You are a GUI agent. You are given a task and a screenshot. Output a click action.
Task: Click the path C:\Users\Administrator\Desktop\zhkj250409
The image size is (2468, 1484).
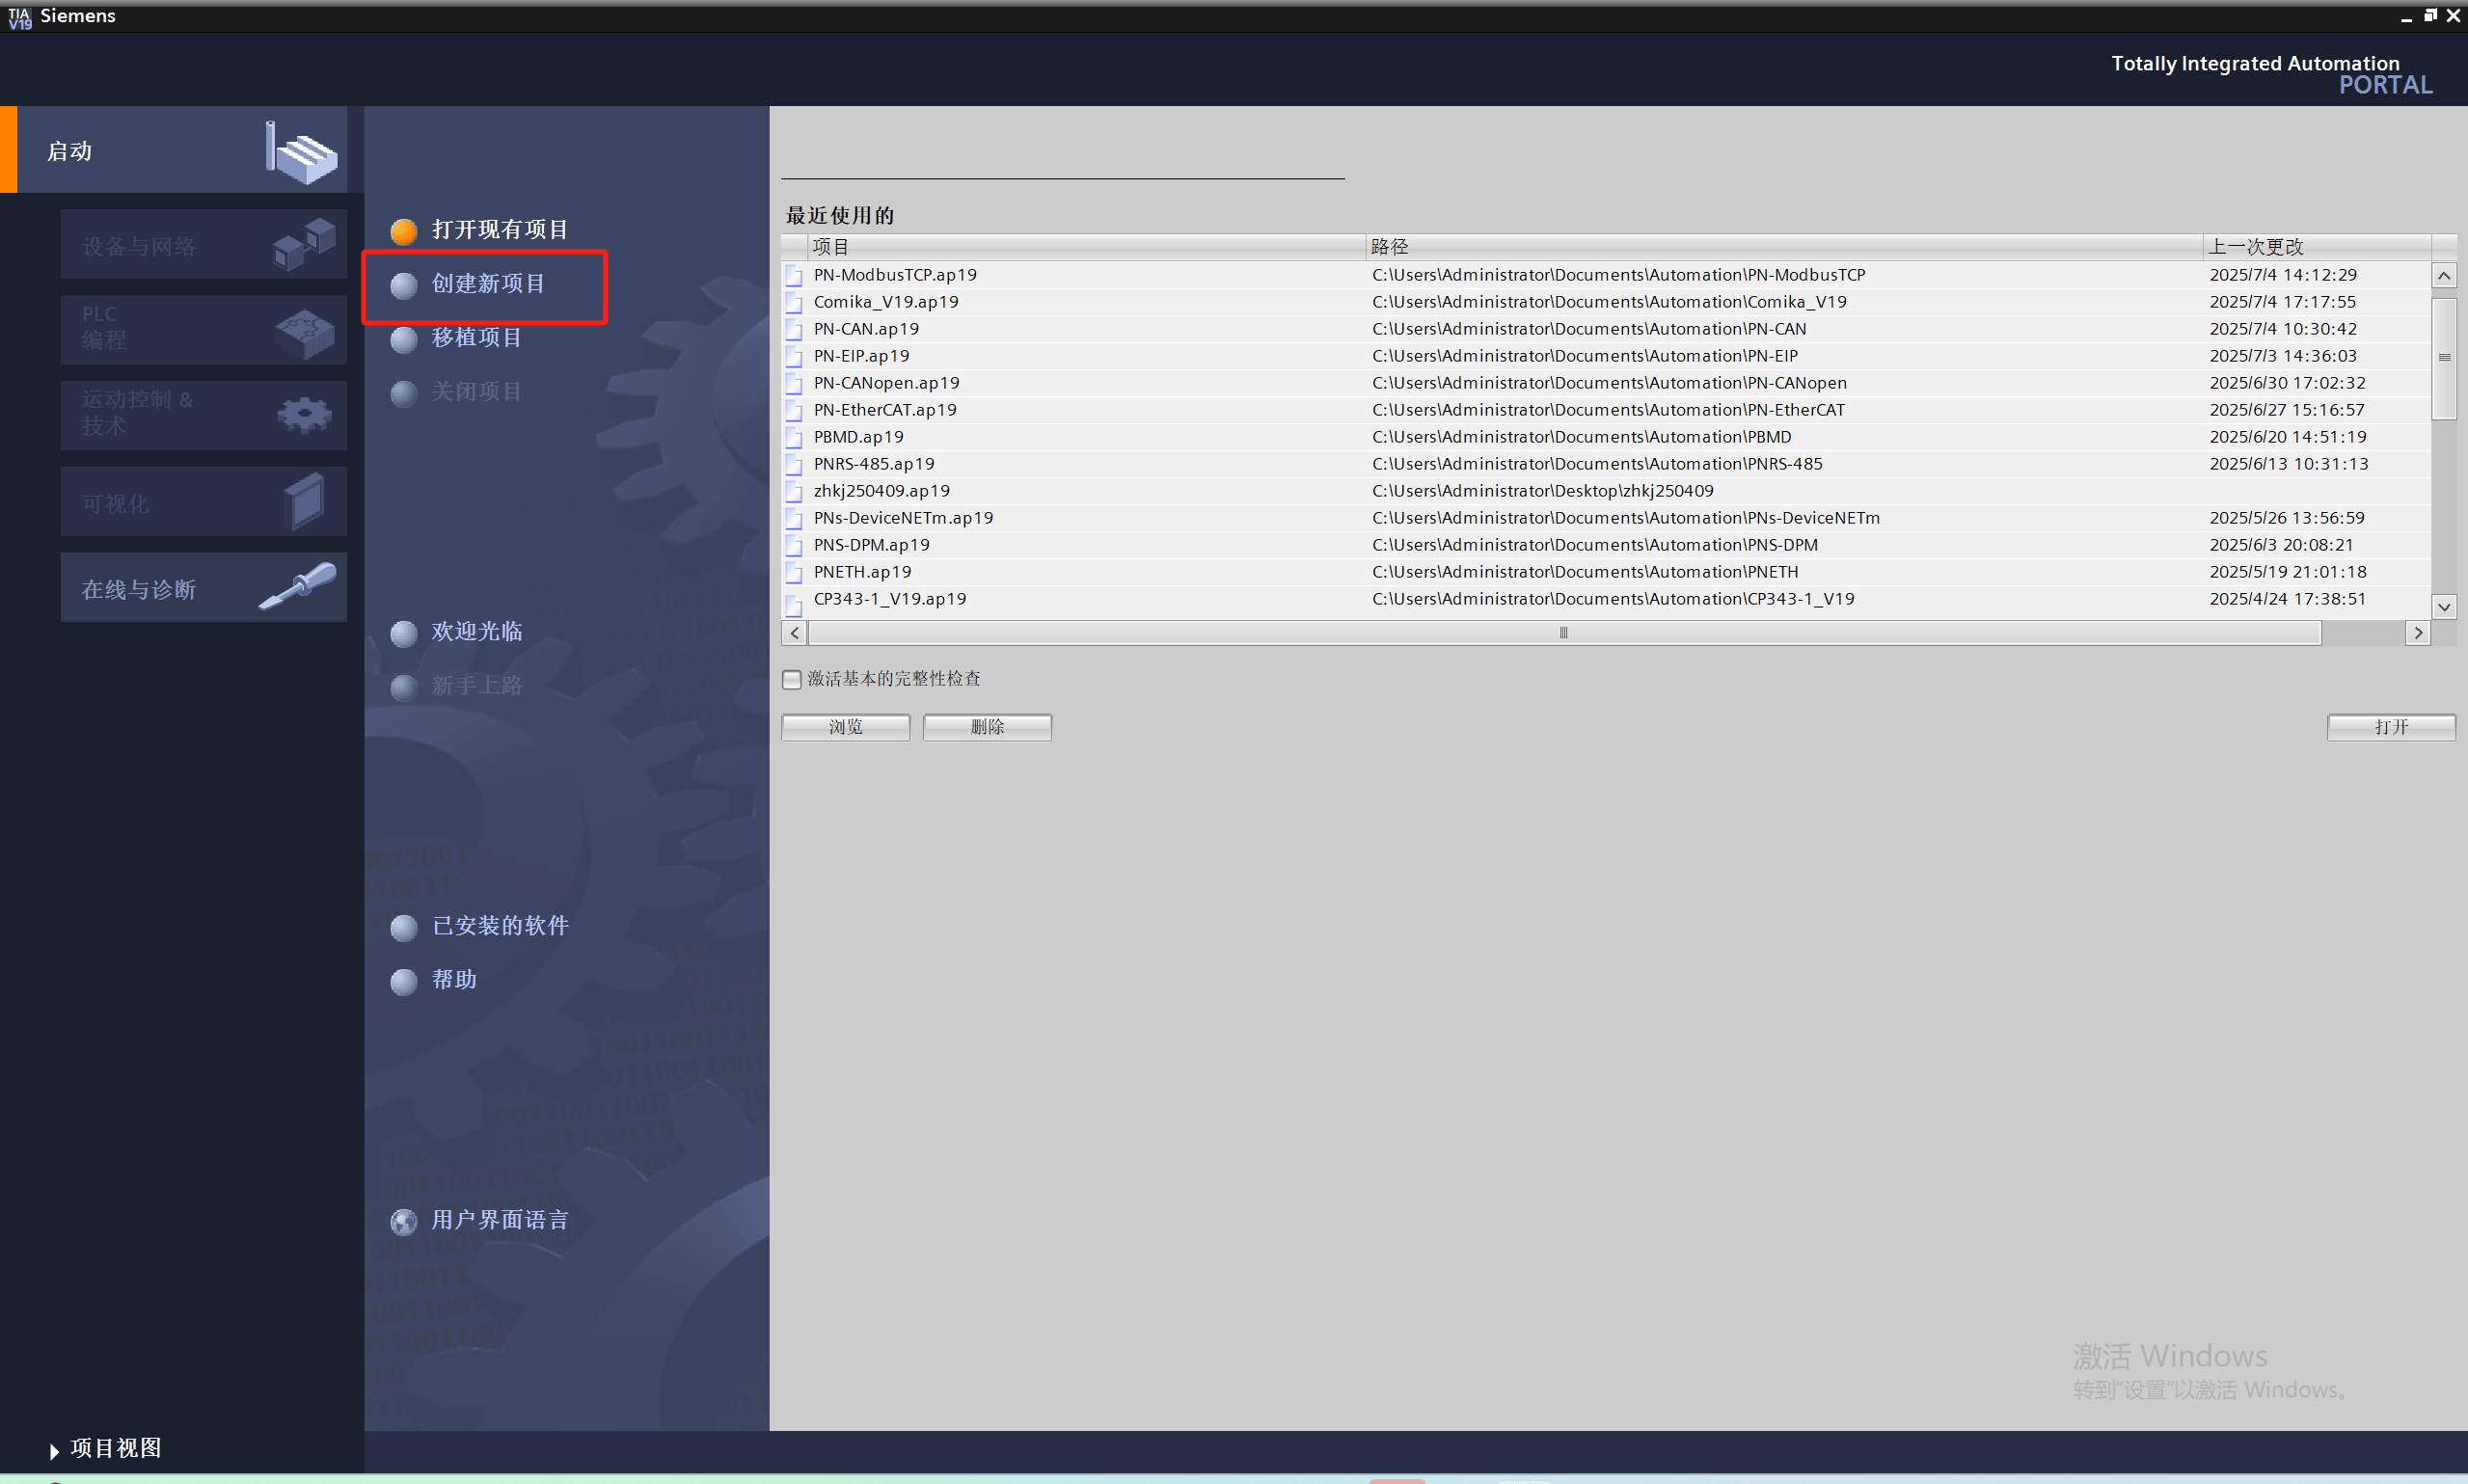tap(1542, 491)
